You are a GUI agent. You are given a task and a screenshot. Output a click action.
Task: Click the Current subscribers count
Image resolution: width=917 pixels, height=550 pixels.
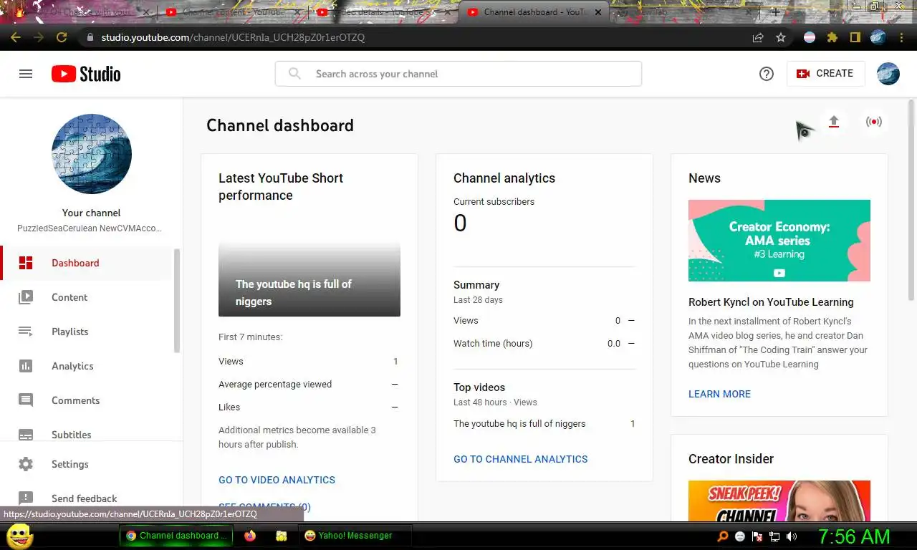pyautogui.click(x=460, y=223)
